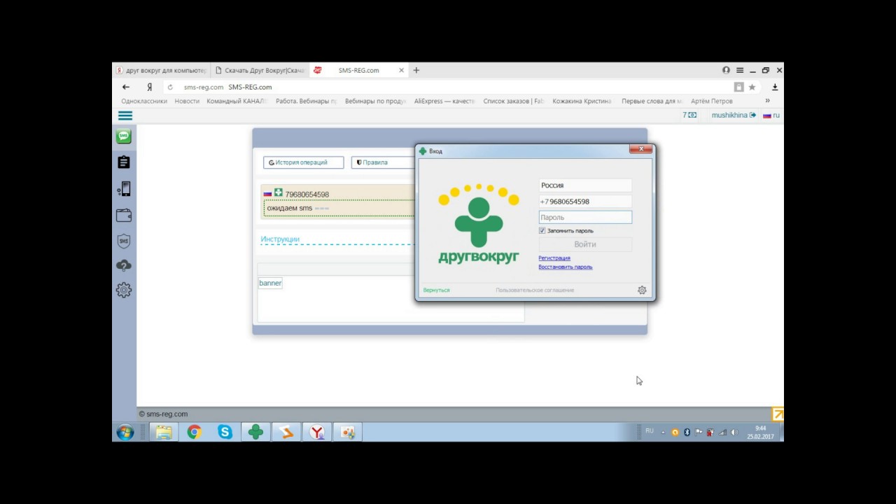Viewport: 896px width, 504px height.
Task: Click green plus icon next to 79680654598
Action: coord(278,192)
